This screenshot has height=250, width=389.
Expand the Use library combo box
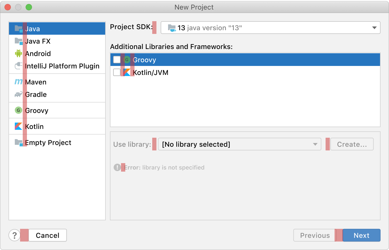239,144
